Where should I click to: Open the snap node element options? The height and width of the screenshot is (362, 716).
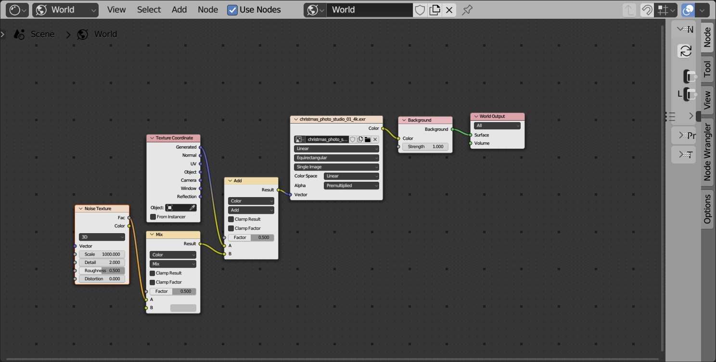click(666, 10)
